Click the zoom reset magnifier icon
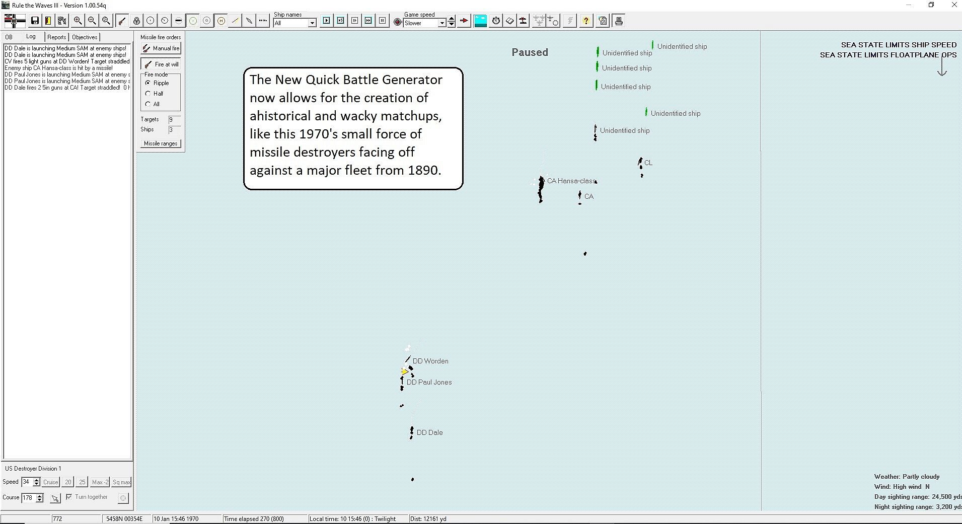 pyautogui.click(x=106, y=21)
